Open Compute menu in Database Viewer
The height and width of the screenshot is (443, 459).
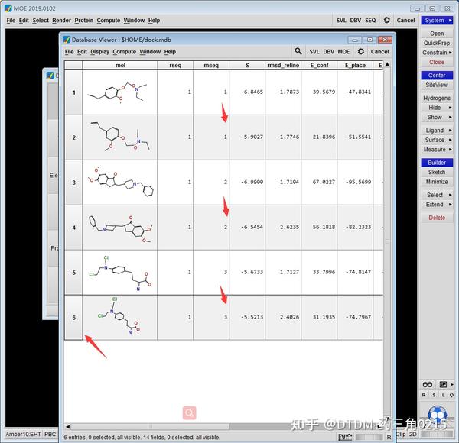tap(124, 52)
